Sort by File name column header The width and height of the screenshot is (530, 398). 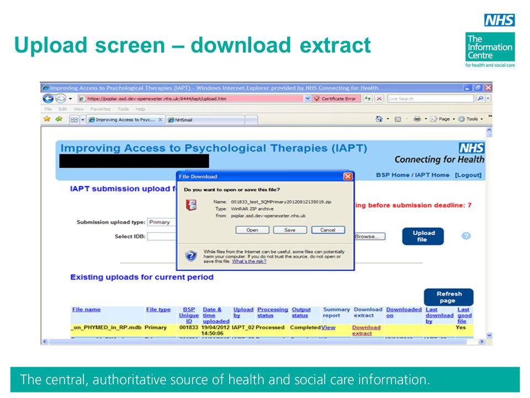point(86,310)
